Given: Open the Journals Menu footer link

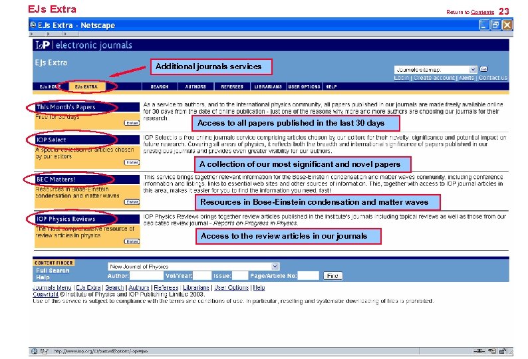Looking at the screenshot, I should [x=52, y=288].
